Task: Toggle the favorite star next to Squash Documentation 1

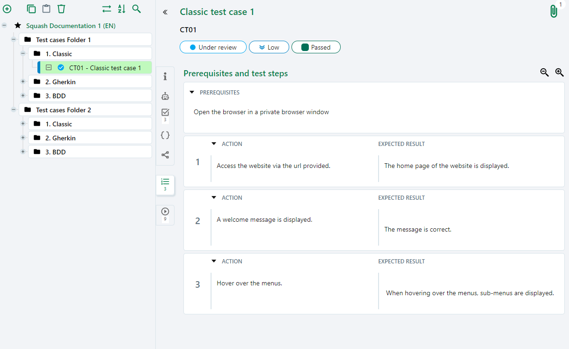Action: 17,26
